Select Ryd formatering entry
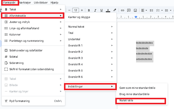Viewport: 174px width, 109px height. point(33,101)
